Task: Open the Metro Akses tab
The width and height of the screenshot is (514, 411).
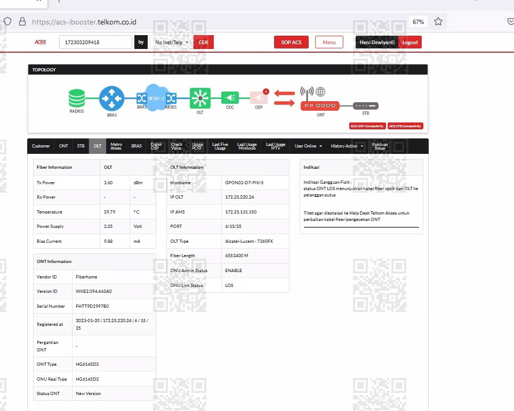Action: pos(116,146)
